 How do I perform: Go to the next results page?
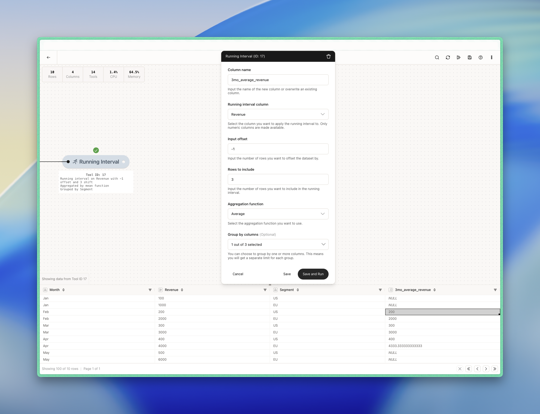click(486, 369)
